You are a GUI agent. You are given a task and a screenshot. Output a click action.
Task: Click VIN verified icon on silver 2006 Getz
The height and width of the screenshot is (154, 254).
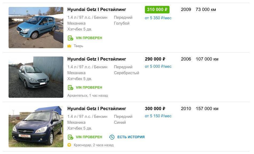[70, 88]
